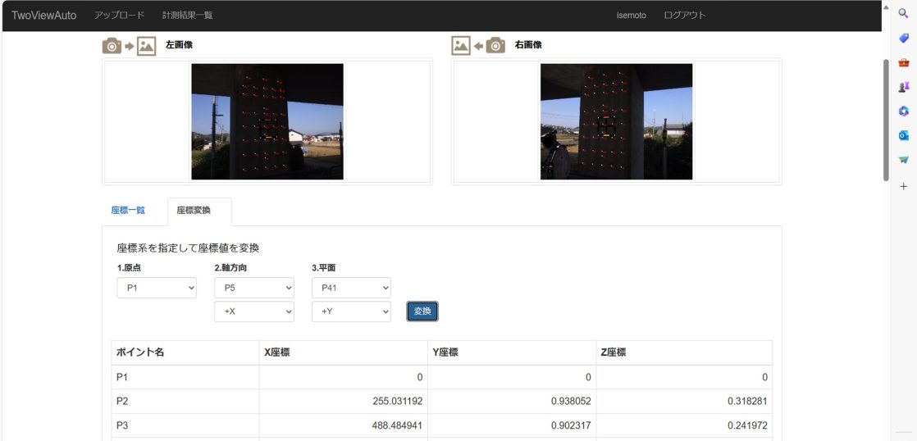Click the sidebar Outlook icon
This screenshot has width=917, height=441.
(x=904, y=135)
